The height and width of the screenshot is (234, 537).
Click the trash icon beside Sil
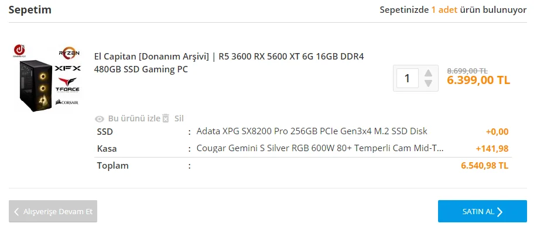pyautogui.click(x=166, y=118)
